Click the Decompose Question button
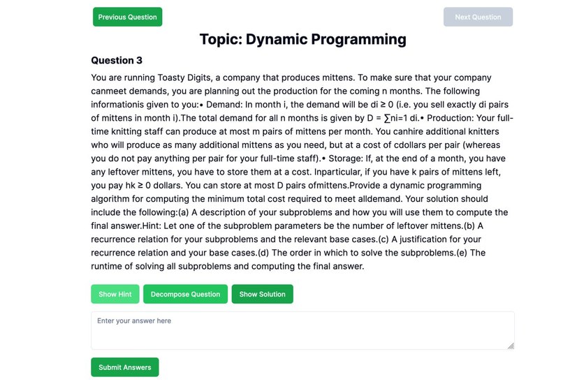563x384 pixels. [185, 294]
